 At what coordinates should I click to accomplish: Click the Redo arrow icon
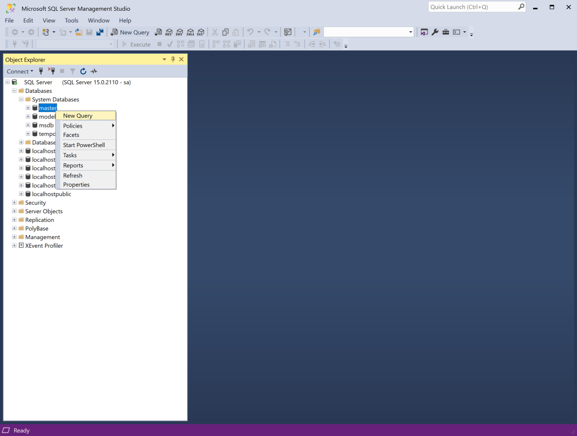[x=267, y=32]
